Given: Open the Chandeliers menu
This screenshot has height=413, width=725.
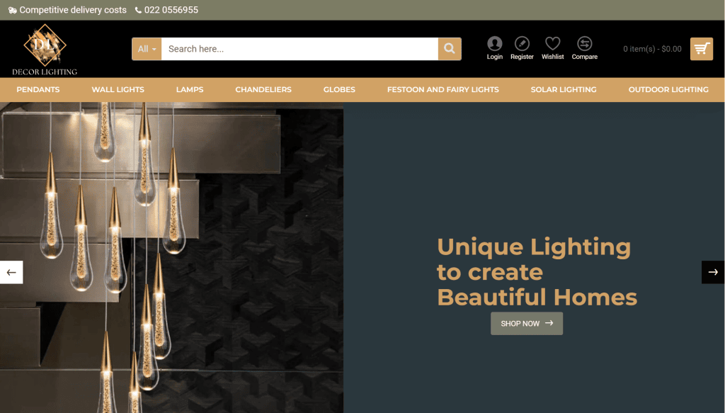Looking at the screenshot, I should [263, 90].
